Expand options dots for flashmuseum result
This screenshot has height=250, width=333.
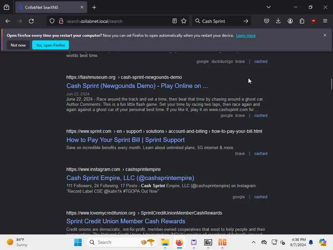point(249,116)
